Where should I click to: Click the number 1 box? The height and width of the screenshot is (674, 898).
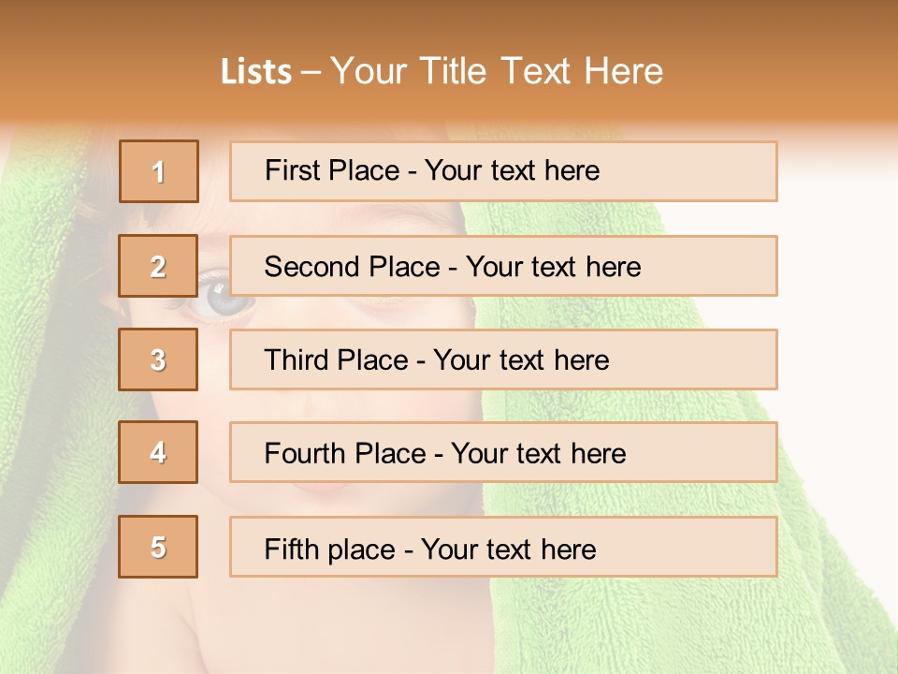[158, 171]
